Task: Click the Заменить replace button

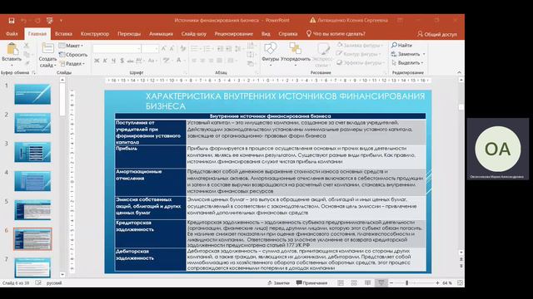Action: coord(408,54)
